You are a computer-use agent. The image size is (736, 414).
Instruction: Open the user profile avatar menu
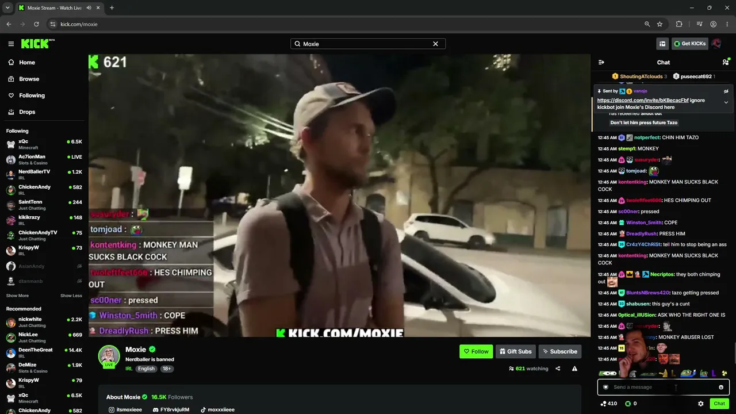point(716,44)
